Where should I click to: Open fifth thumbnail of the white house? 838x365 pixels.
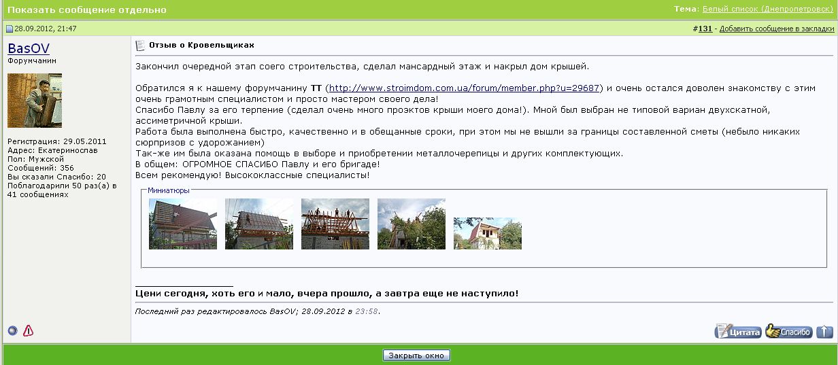pyautogui.click(x=488, y=234)
